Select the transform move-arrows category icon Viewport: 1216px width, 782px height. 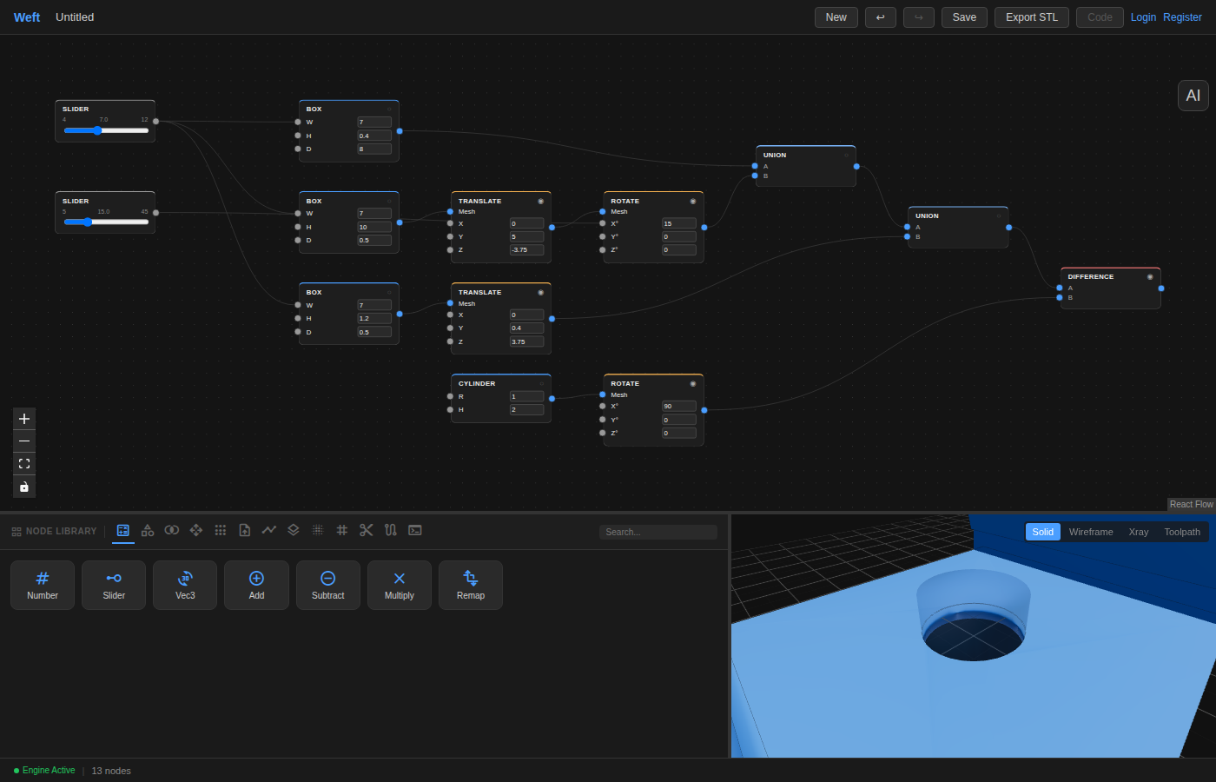(x=196, y=530)
